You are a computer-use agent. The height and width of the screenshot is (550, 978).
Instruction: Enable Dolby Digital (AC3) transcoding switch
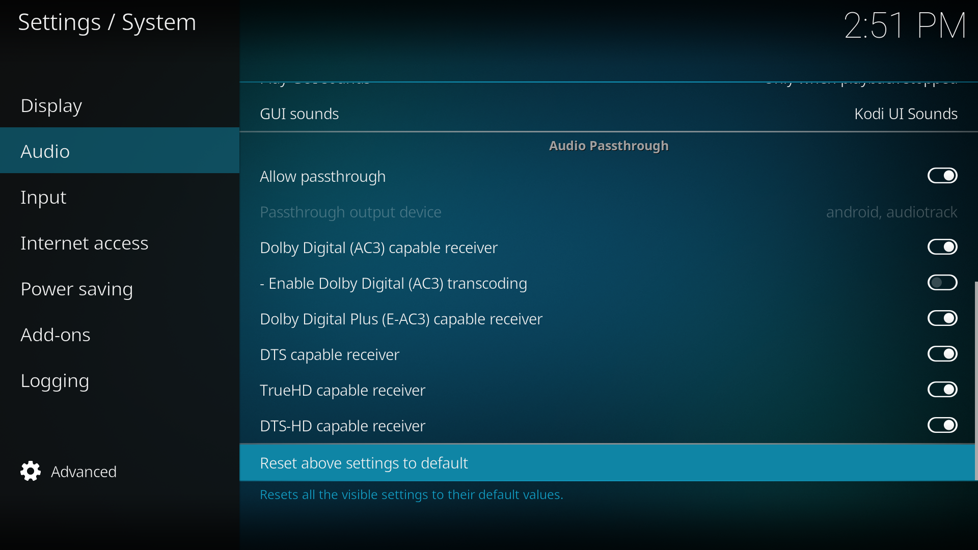pyautogui.click(x=942, y=283)
